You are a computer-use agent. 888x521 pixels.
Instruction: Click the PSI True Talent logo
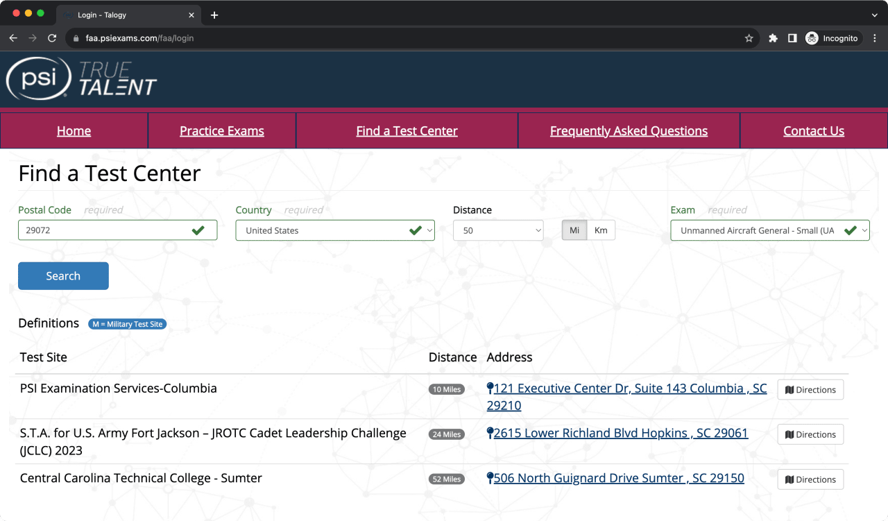81,78
